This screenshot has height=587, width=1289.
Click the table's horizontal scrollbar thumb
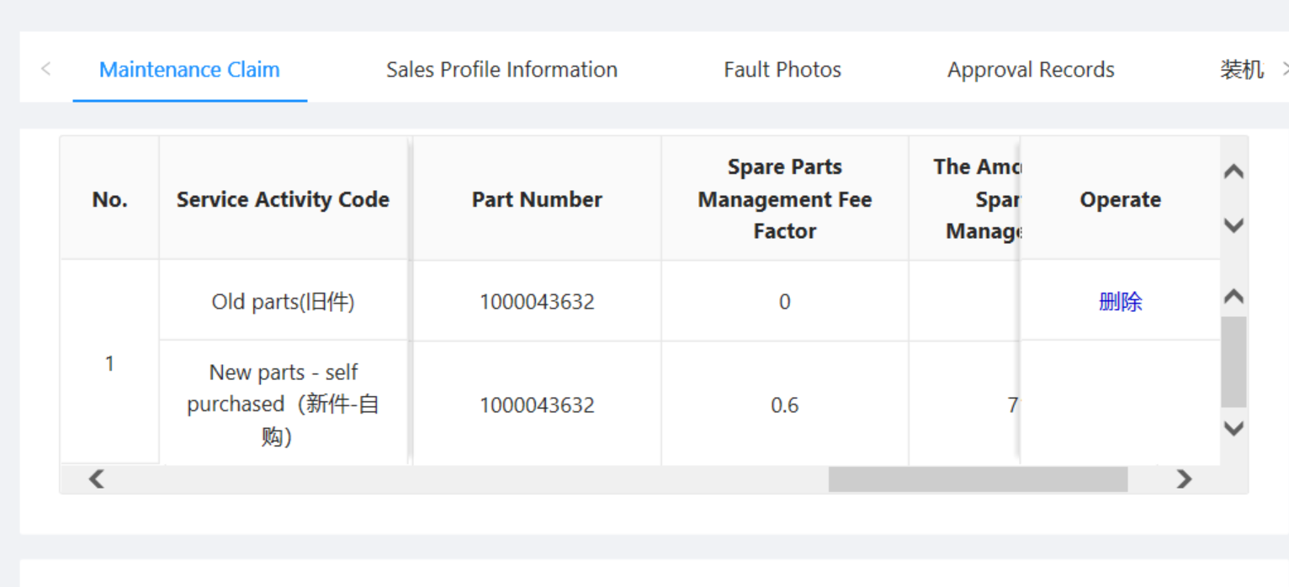978,479
